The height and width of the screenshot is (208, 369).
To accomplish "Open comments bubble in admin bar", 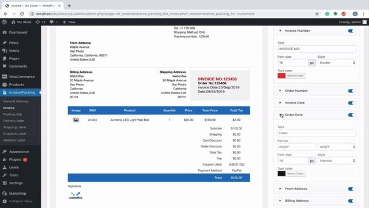I will (51, 22).
